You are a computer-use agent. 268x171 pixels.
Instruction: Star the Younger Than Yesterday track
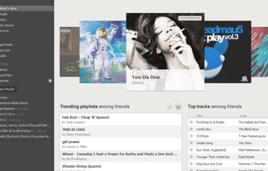191,157
